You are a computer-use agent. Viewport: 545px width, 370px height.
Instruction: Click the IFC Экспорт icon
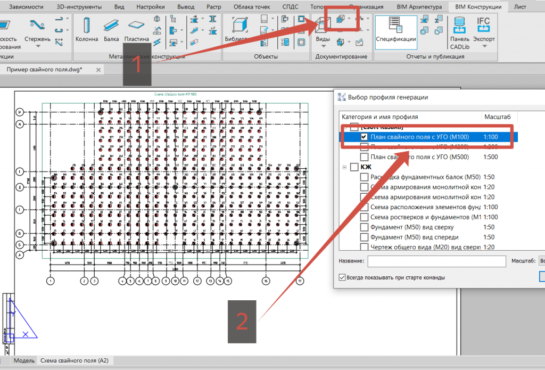[x=483, y=25]
